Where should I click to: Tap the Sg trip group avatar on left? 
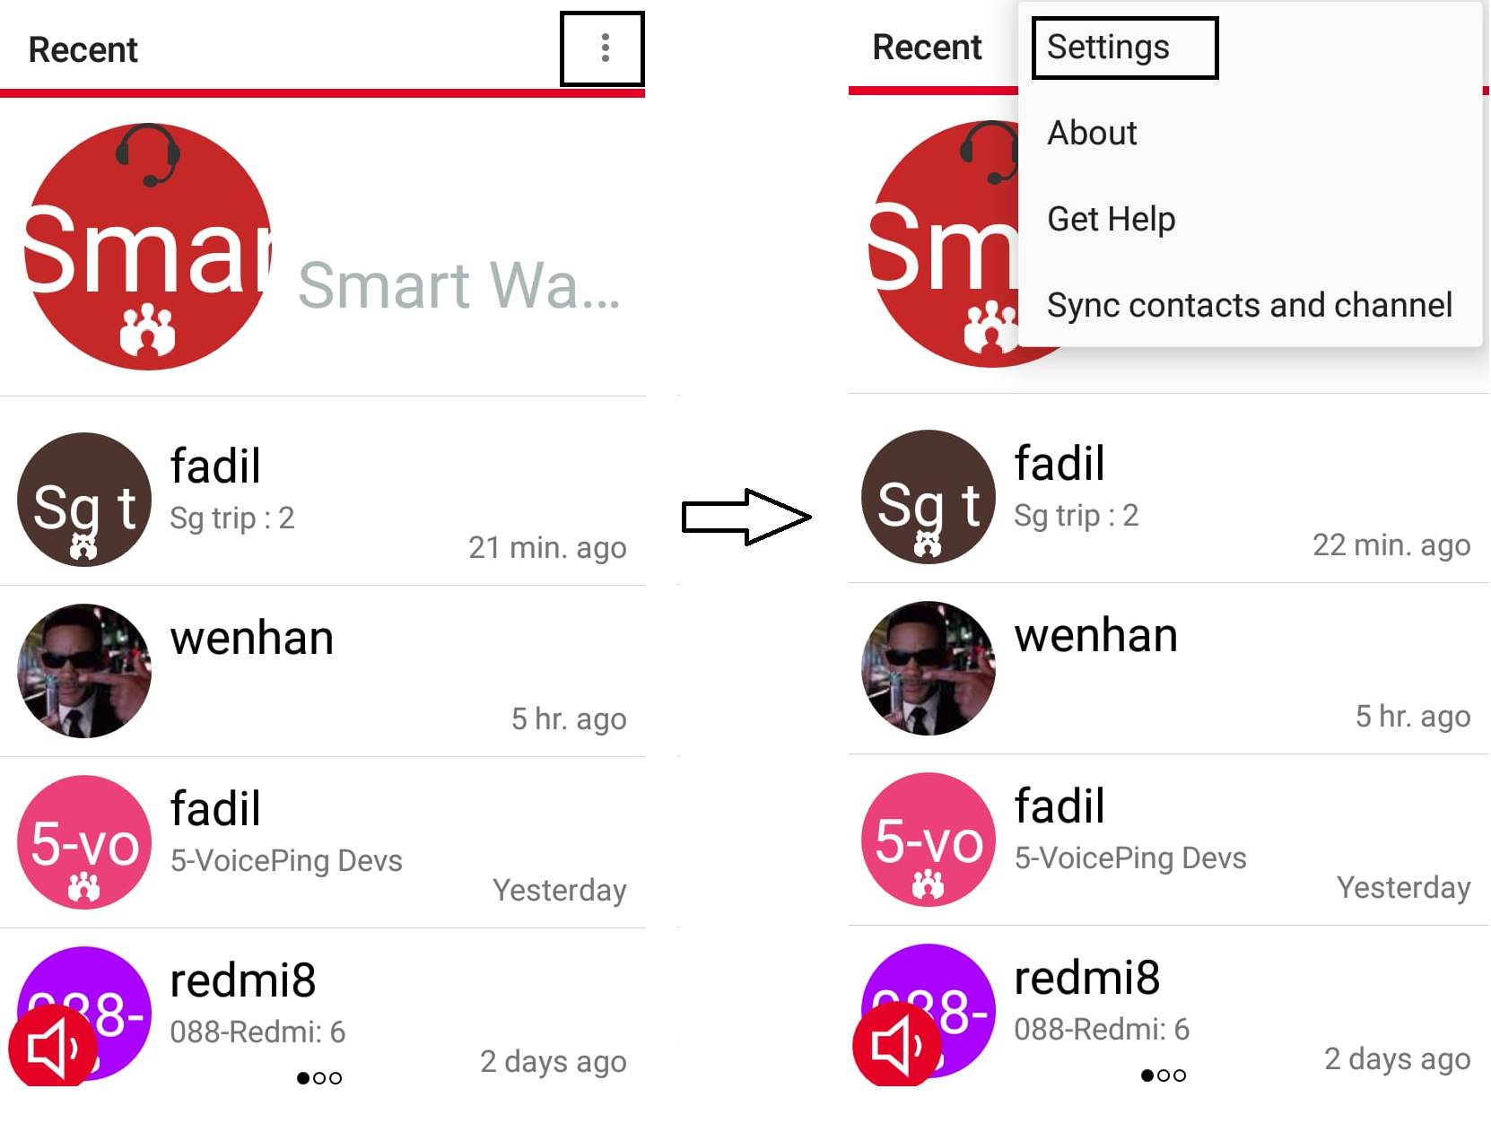click(84, 500)
